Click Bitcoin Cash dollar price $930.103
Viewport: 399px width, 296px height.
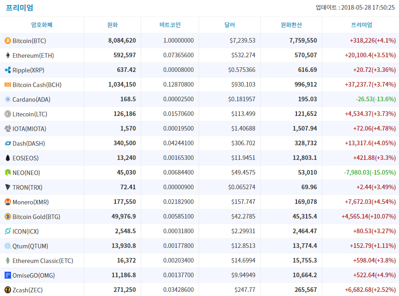(243, 84)
